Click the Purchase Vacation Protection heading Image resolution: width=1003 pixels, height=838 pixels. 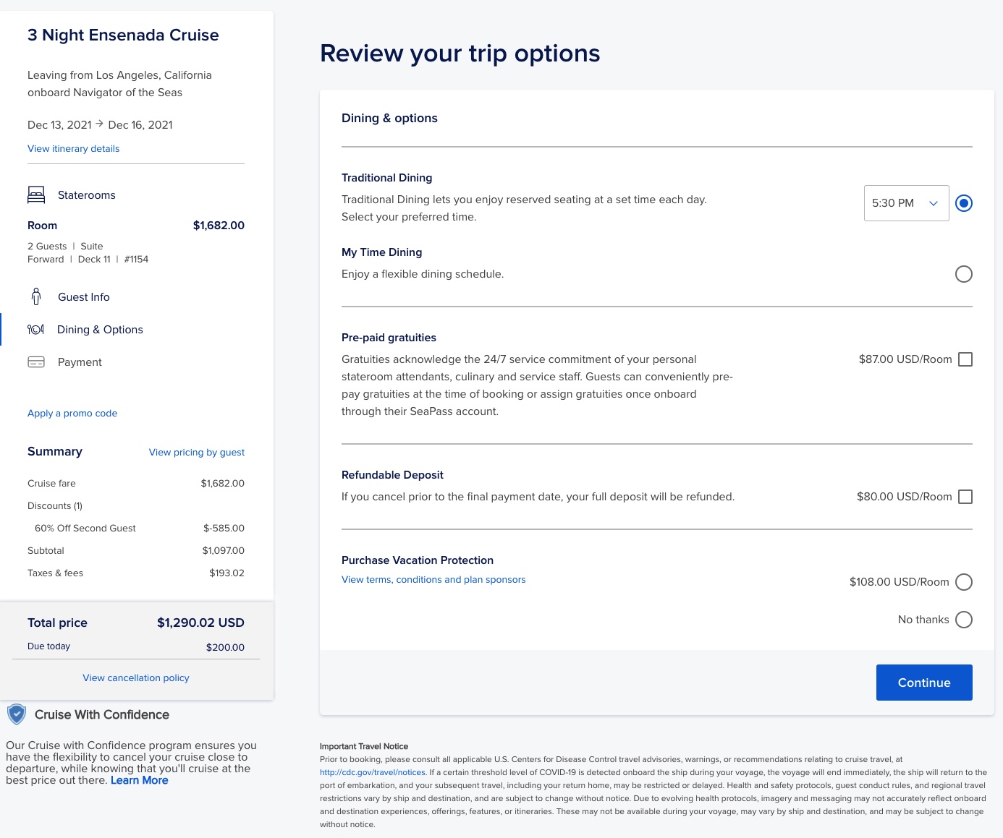pyautogui.click(x=418, y=560)
